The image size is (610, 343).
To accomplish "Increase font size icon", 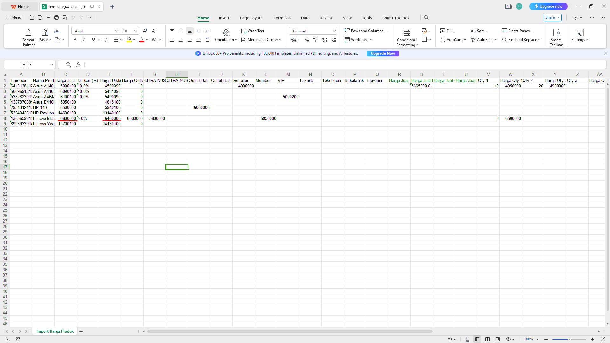I will pos(145,31).
